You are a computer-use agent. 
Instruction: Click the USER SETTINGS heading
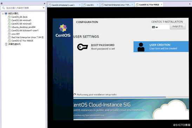[x=86, y=36]
